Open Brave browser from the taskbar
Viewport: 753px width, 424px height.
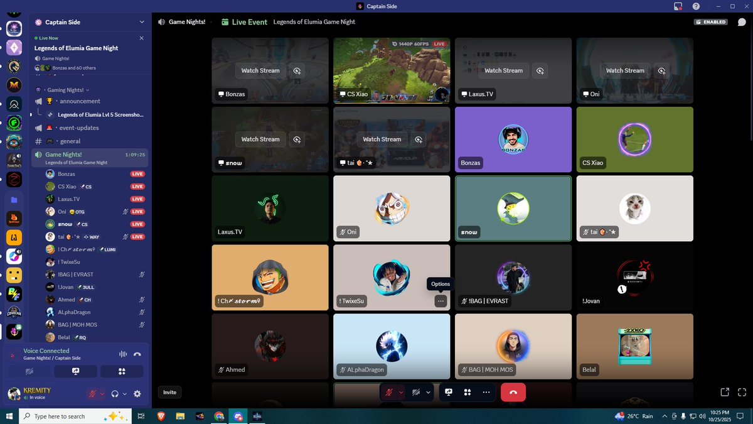tap(162, 416)
